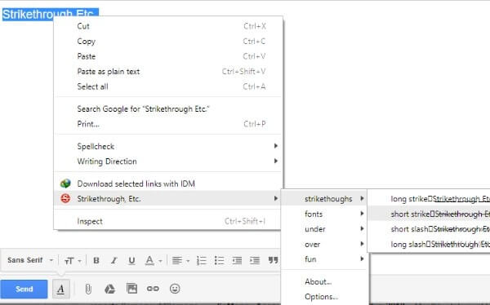Decrease the indent

[237, 260]
